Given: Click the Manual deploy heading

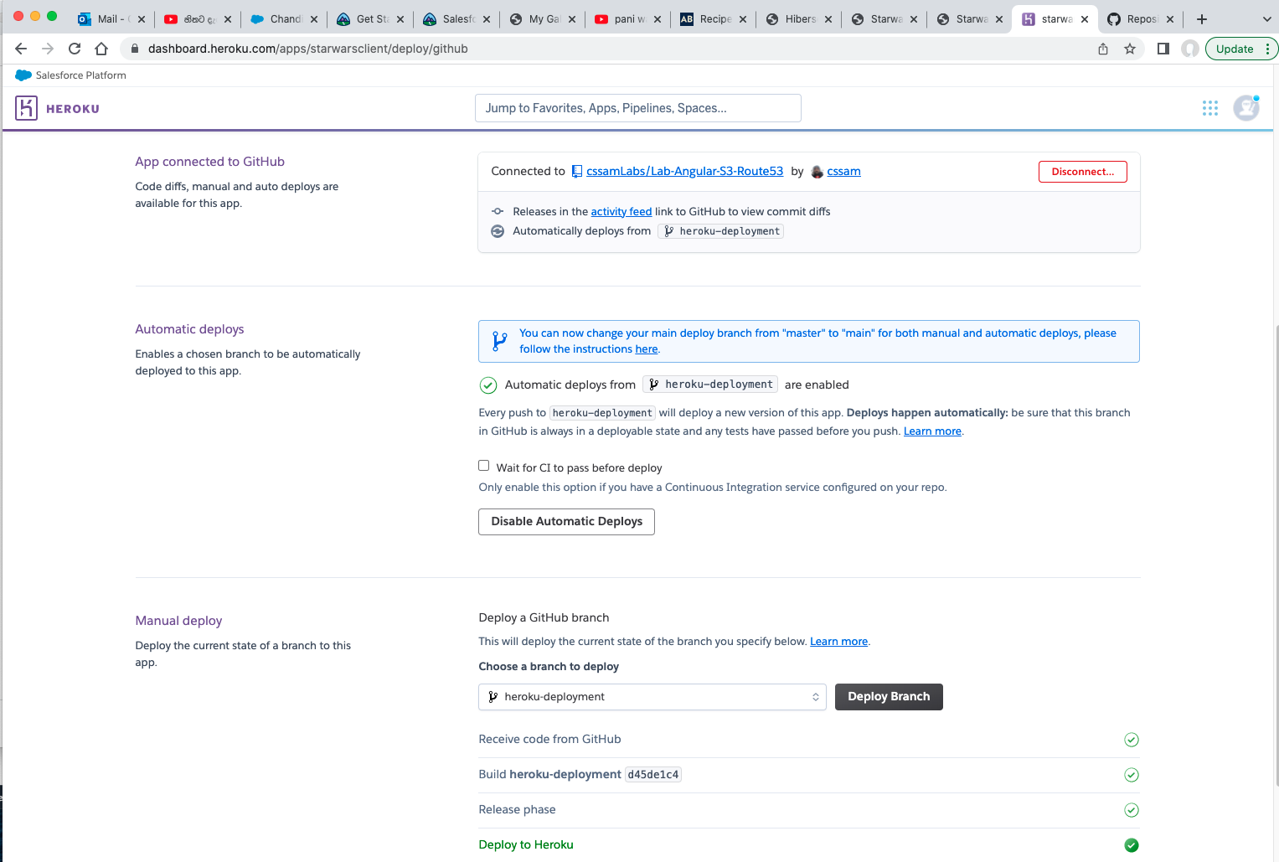Looking at the screenshot, I should (178, 621).
